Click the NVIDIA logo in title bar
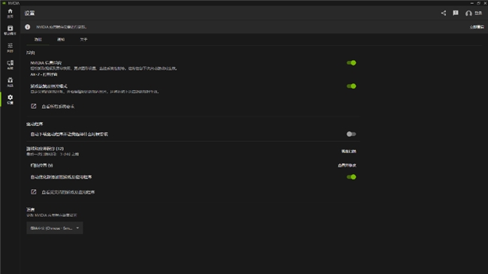Image resolution: width=488 pixels, height=274 pixels. (x=4, y=3)
